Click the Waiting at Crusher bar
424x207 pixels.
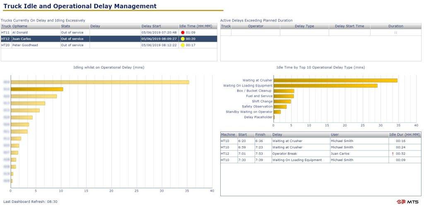[x=335, y=81]
